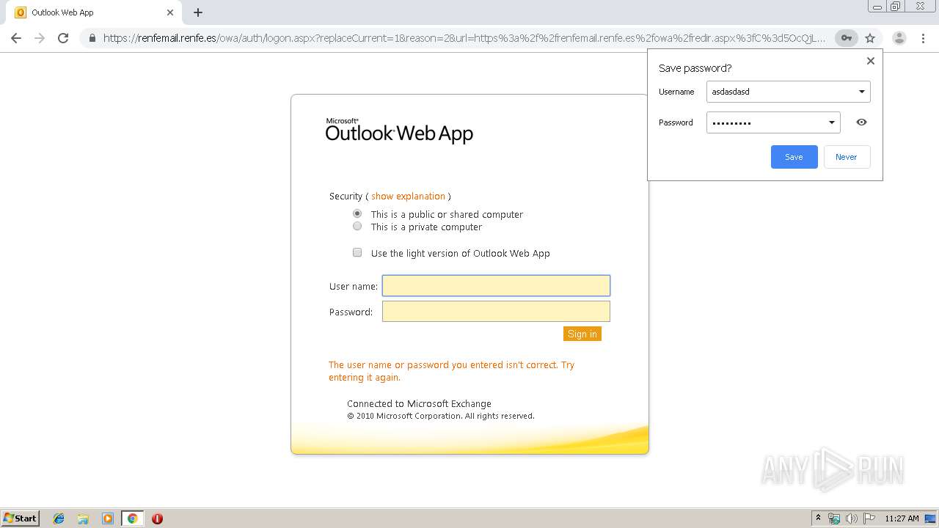Image resolution: width=939 pixels, height=528 pixels.
Task: Open File Explorer from the taskbar
Action: (x=83, y=518)
